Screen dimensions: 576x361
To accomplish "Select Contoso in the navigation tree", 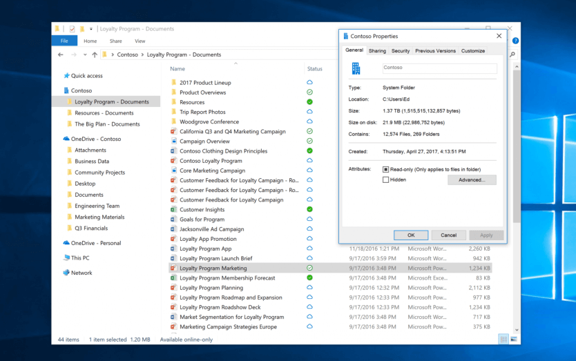I will tap(81, 90).
